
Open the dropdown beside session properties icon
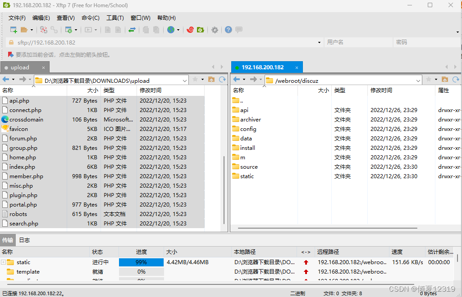tap(76, 30)
